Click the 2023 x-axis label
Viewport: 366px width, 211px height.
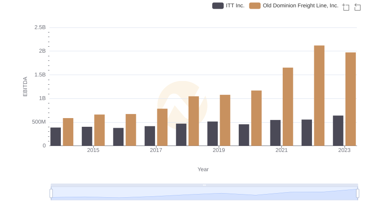344,150
